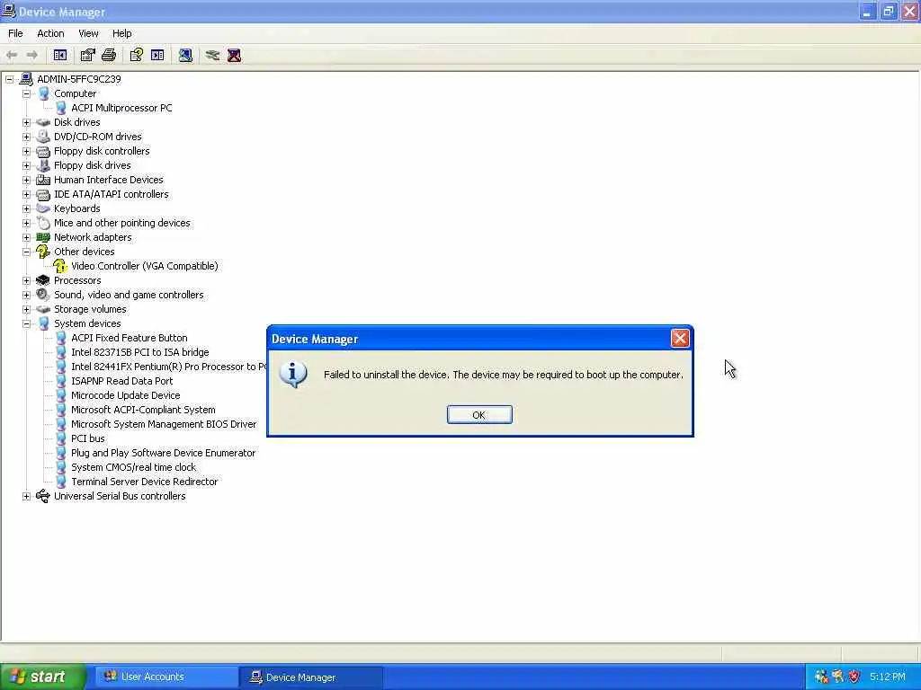Click OK in the Device Manager dialog
Screen dimensions: 921x690
tap(479, 415)
